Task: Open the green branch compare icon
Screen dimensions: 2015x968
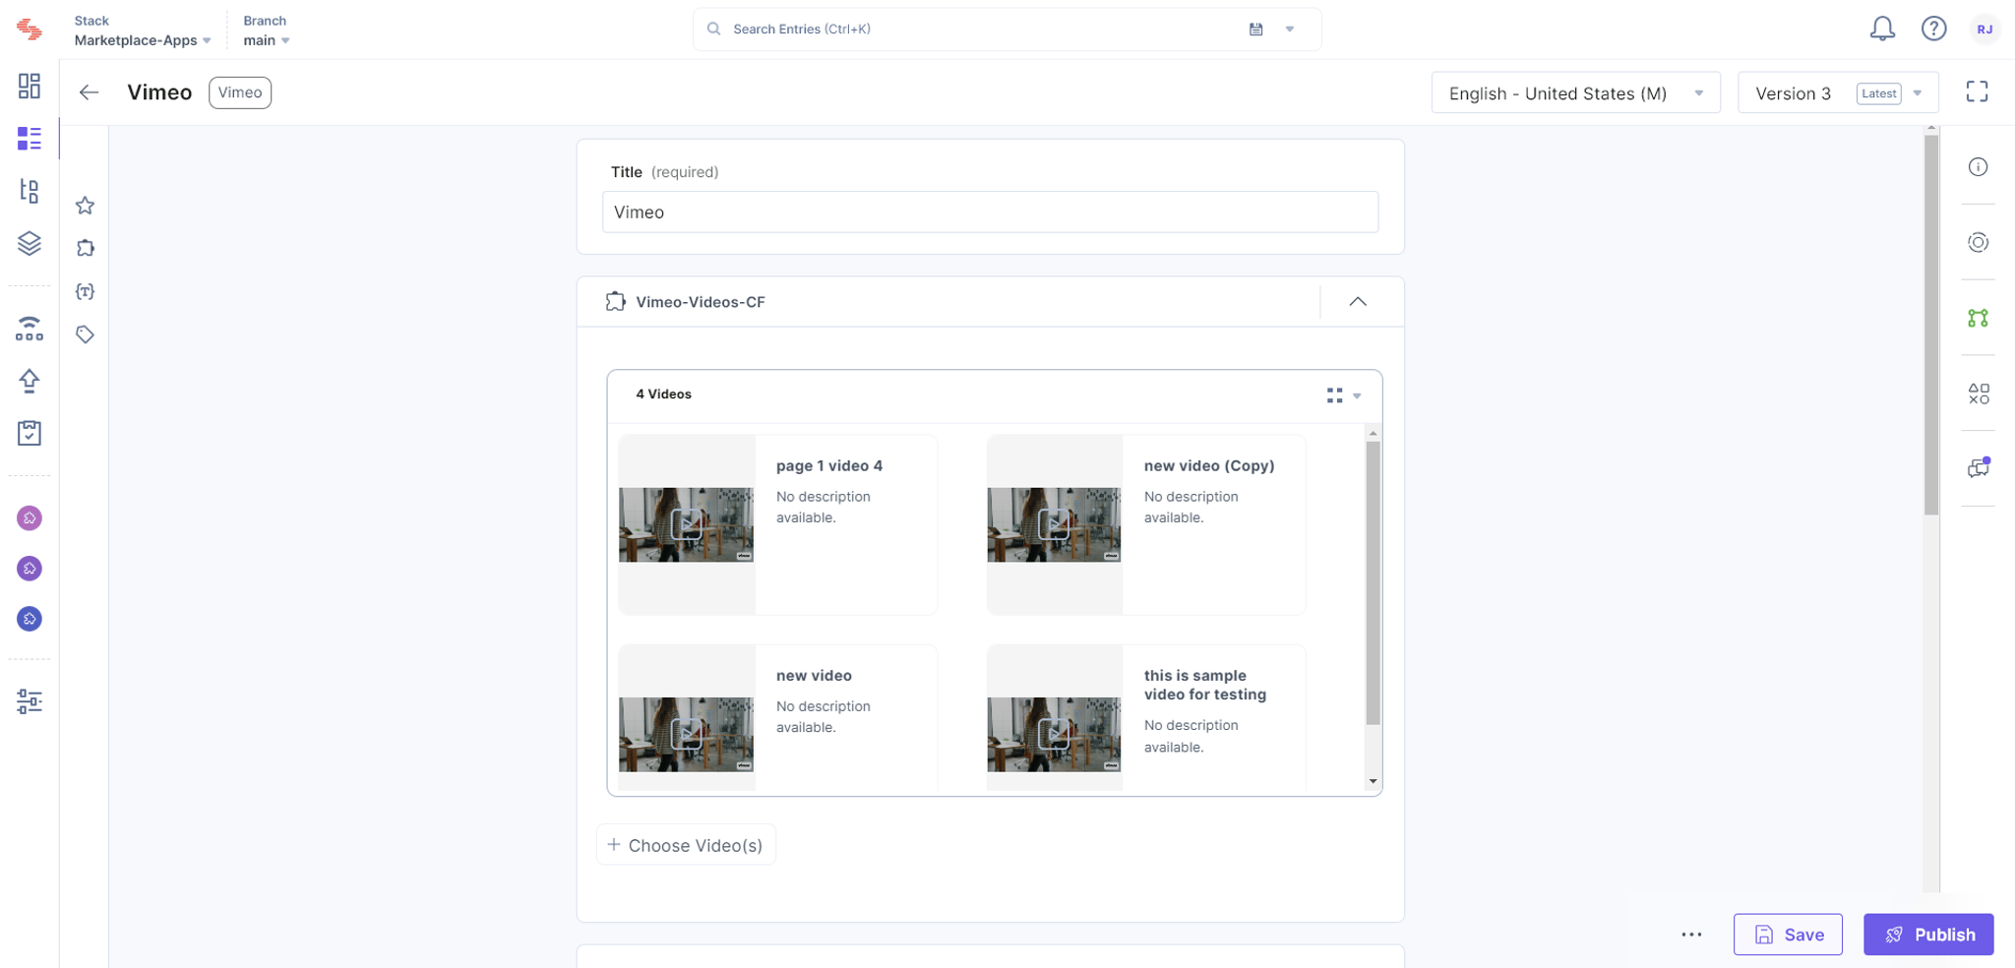Action: pos(1978,318)
